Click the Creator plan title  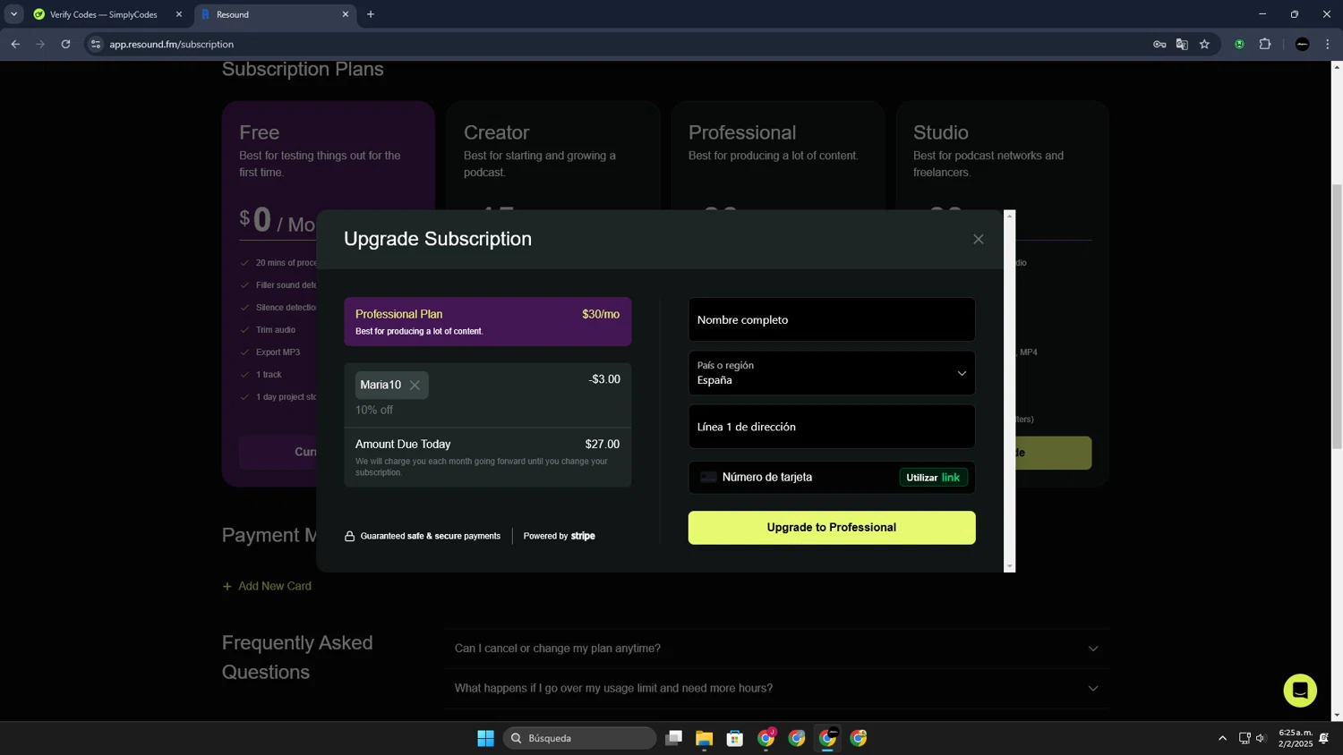click(x=496, y=132)
